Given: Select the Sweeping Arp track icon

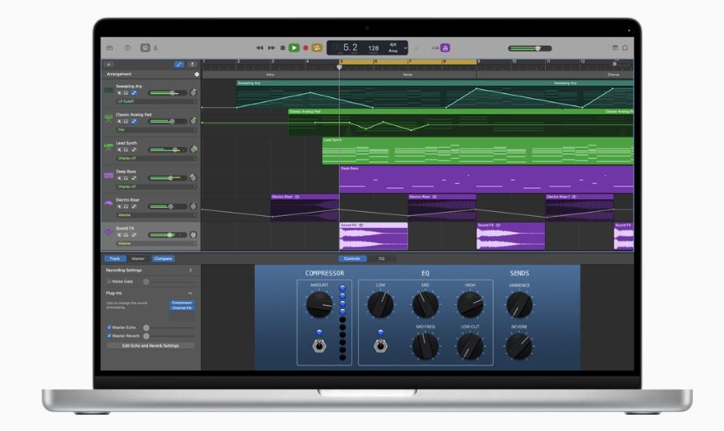Looking at the screenshot, I should coord(109,90).
